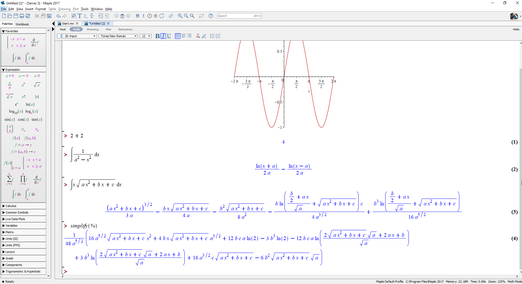The image size is (522, 284).
Task: Open the font size 12 dropdown
Action: pyautogui.click(x=146, y=36)
